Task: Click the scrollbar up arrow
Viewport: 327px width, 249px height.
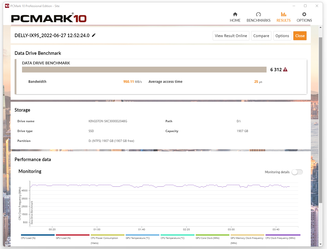Action: coord(321,27)
